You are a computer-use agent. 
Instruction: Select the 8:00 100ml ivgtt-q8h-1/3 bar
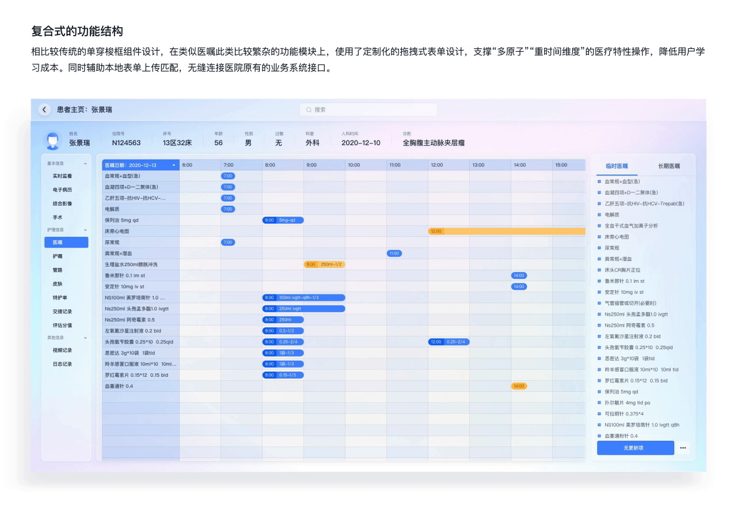[x=304, y=297]
